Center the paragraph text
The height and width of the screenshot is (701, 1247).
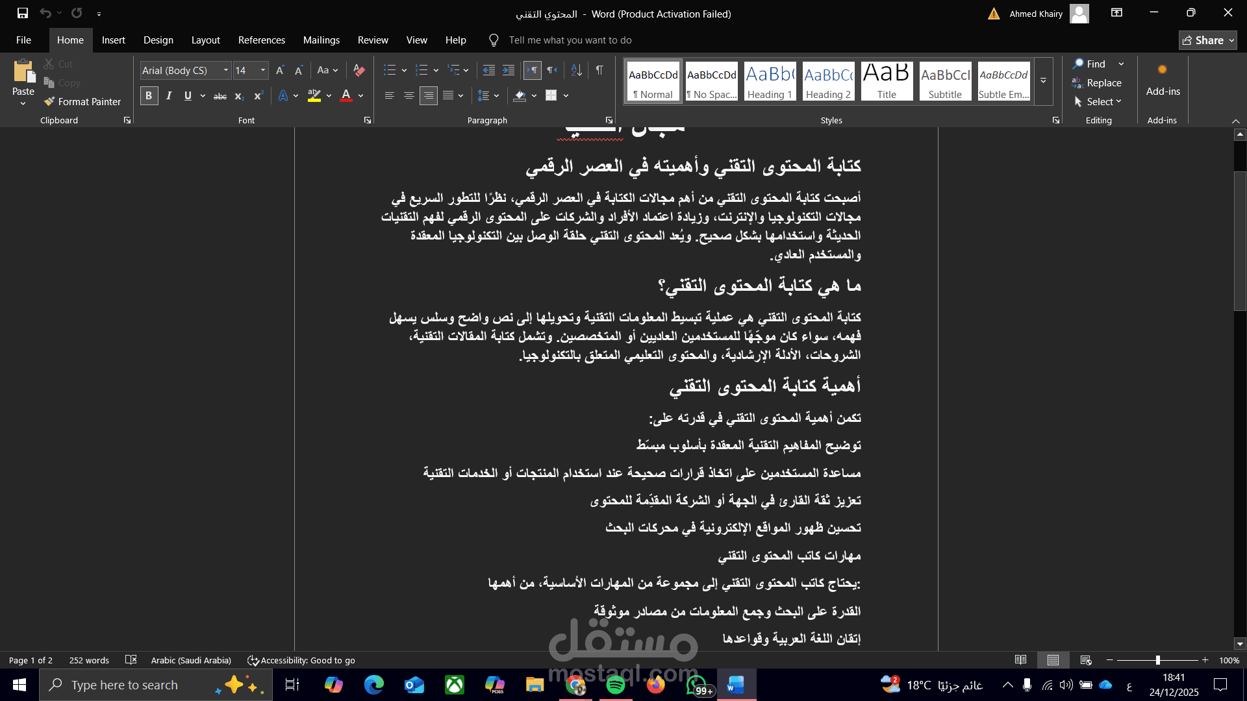[409, 95]
